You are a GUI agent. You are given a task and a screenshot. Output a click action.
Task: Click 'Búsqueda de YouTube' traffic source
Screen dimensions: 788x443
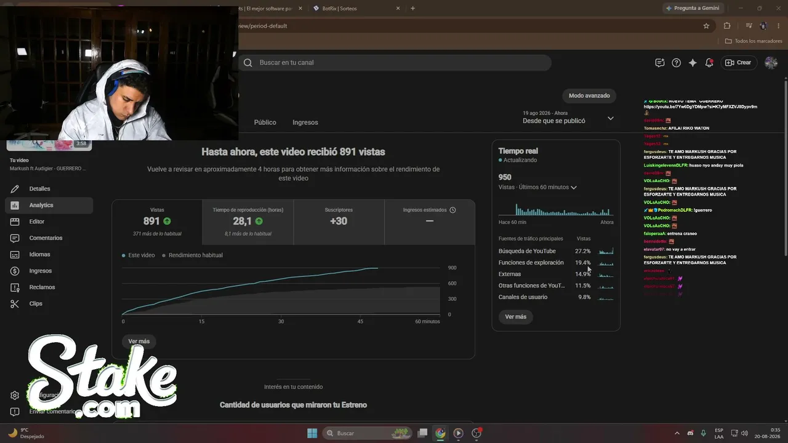point(527,251)
